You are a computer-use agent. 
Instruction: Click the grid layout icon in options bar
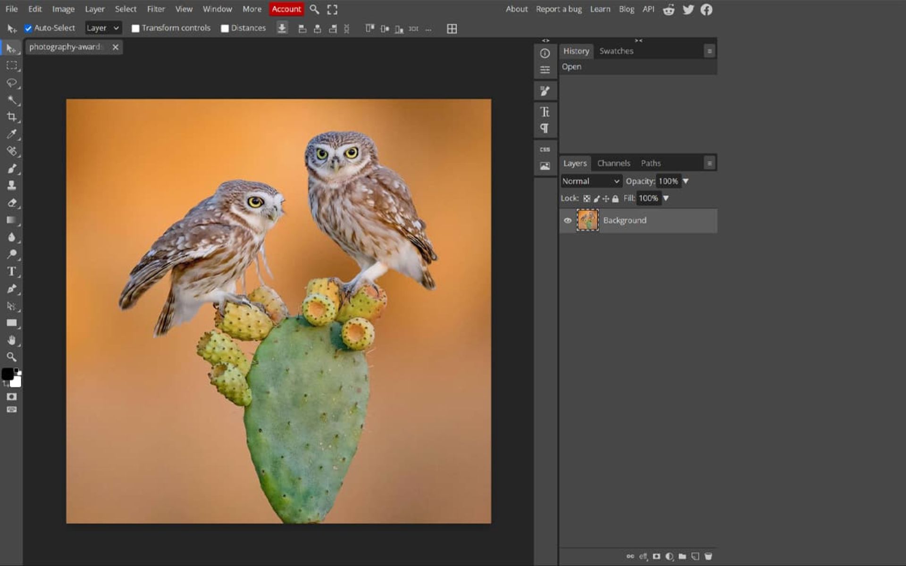[452, 29]
